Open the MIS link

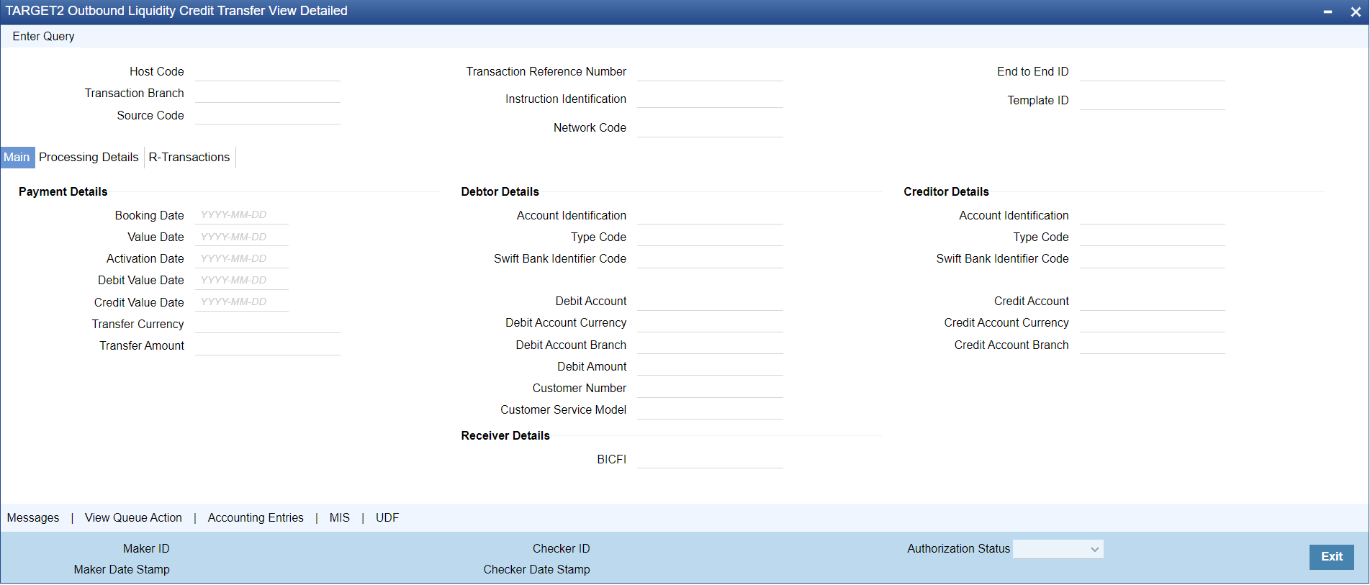coord(339,517)
